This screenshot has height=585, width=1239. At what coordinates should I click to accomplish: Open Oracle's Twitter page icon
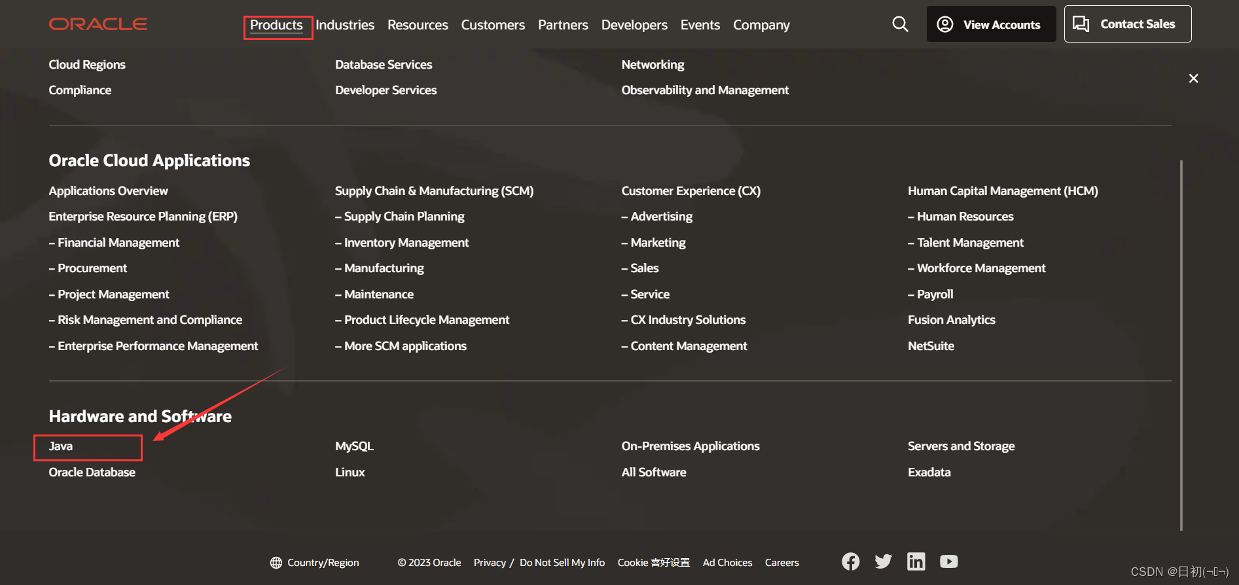pos(883,561)
